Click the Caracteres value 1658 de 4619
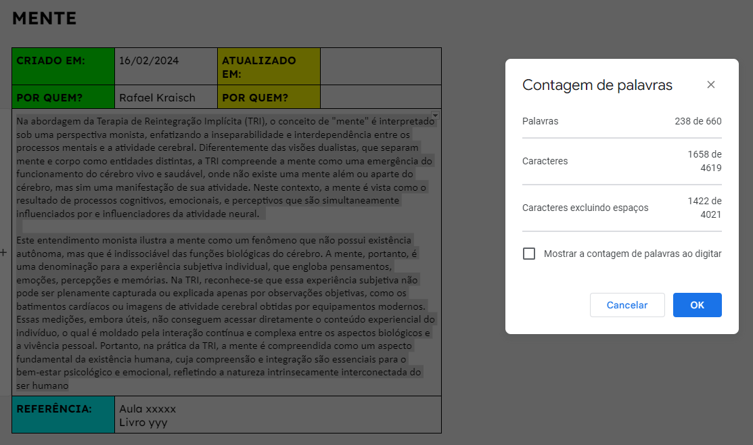The height and width of the screenshot is (445, 753). pyautogui.click(x=704, y=161)
